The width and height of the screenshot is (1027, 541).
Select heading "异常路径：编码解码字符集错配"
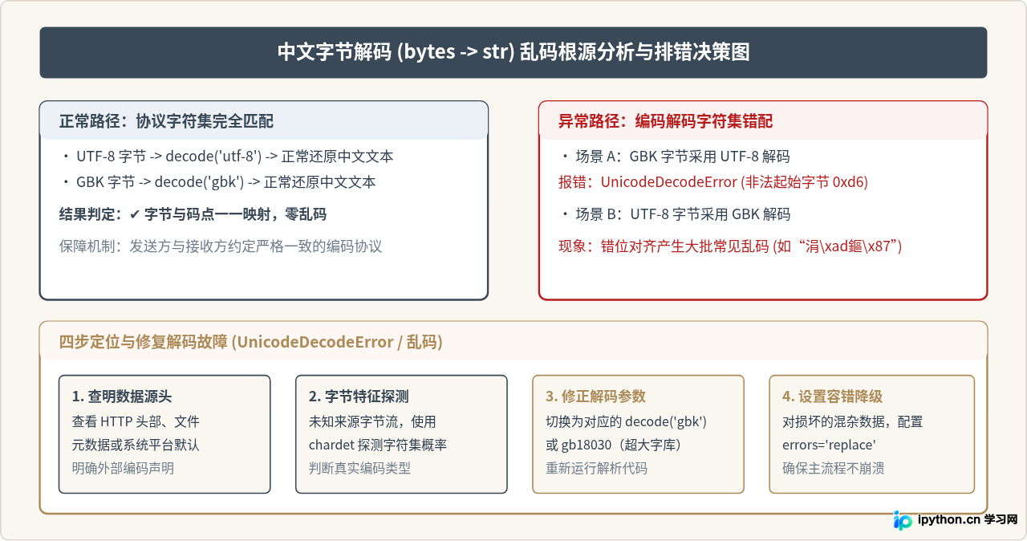point(666,121)
